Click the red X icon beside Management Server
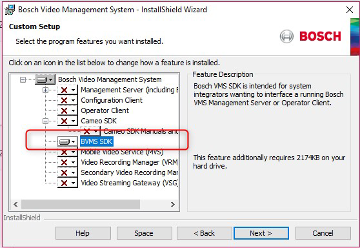360x248 pixels. [65, 90]
